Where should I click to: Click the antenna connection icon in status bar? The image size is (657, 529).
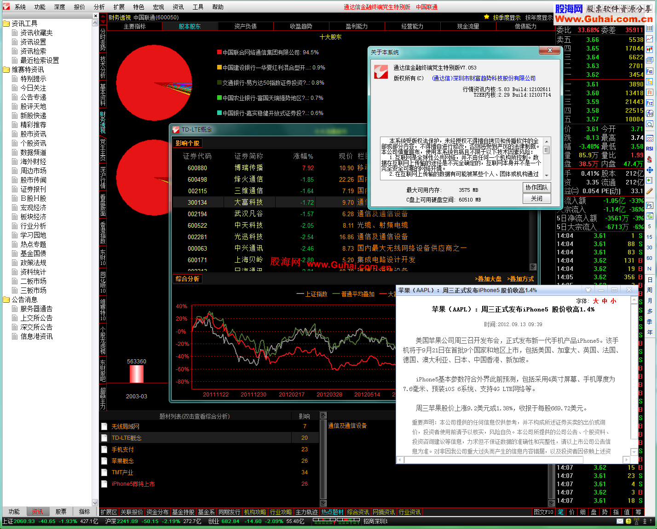(637, 521)
